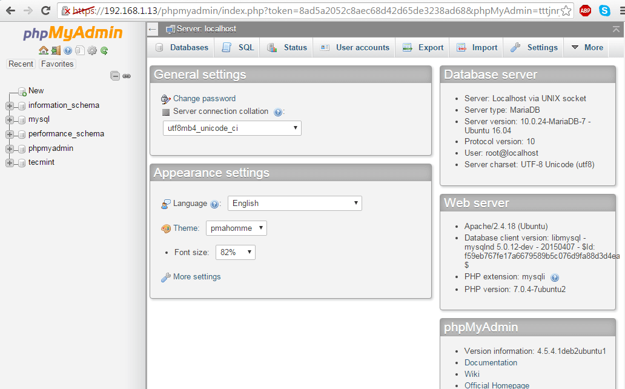The image size is (625, 389).
Task: Click the 'User: root@localhost' text
Action: pos(501,153)
